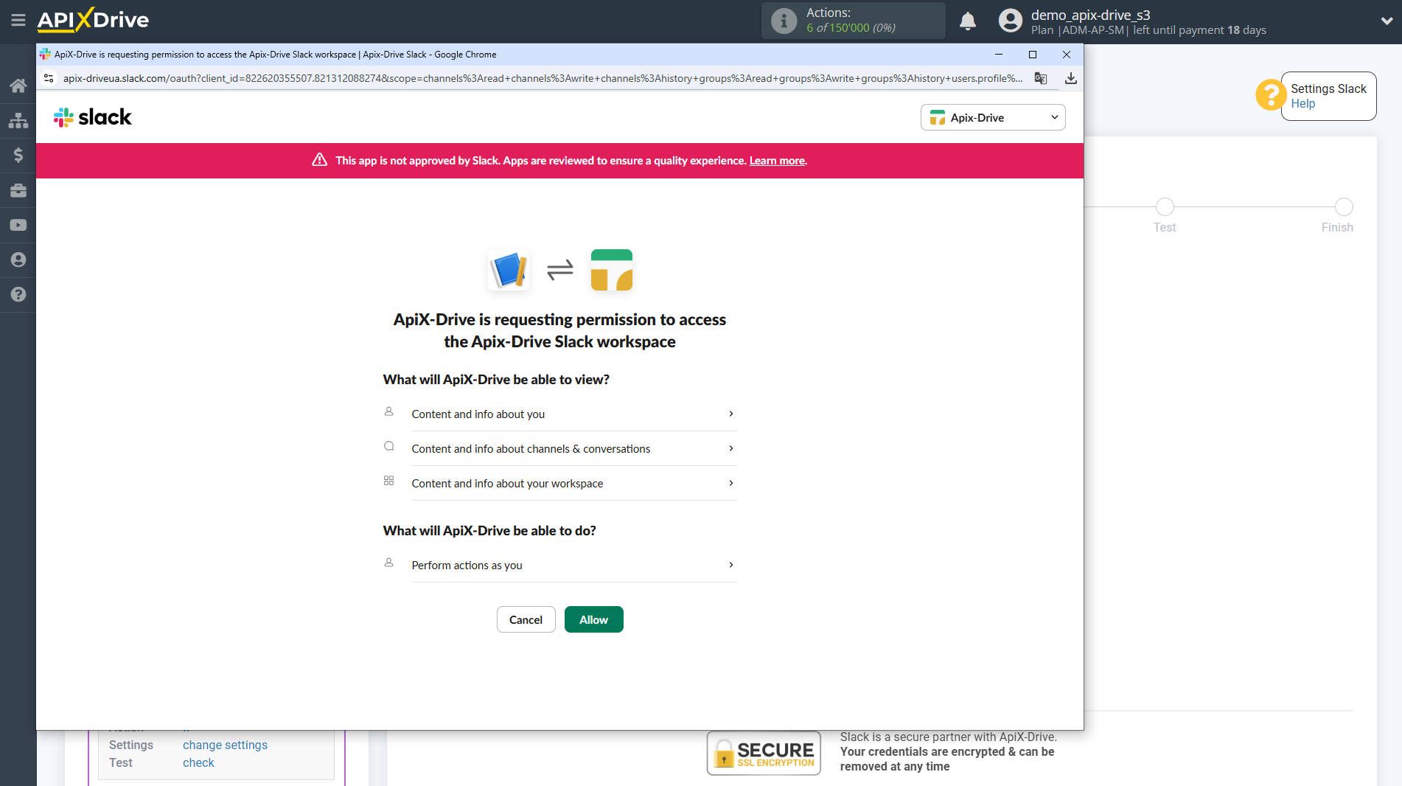This screenshot has height=786, width=1402.
Task: Open the Help link for Settings Slack
Action: click(1302, 104)
